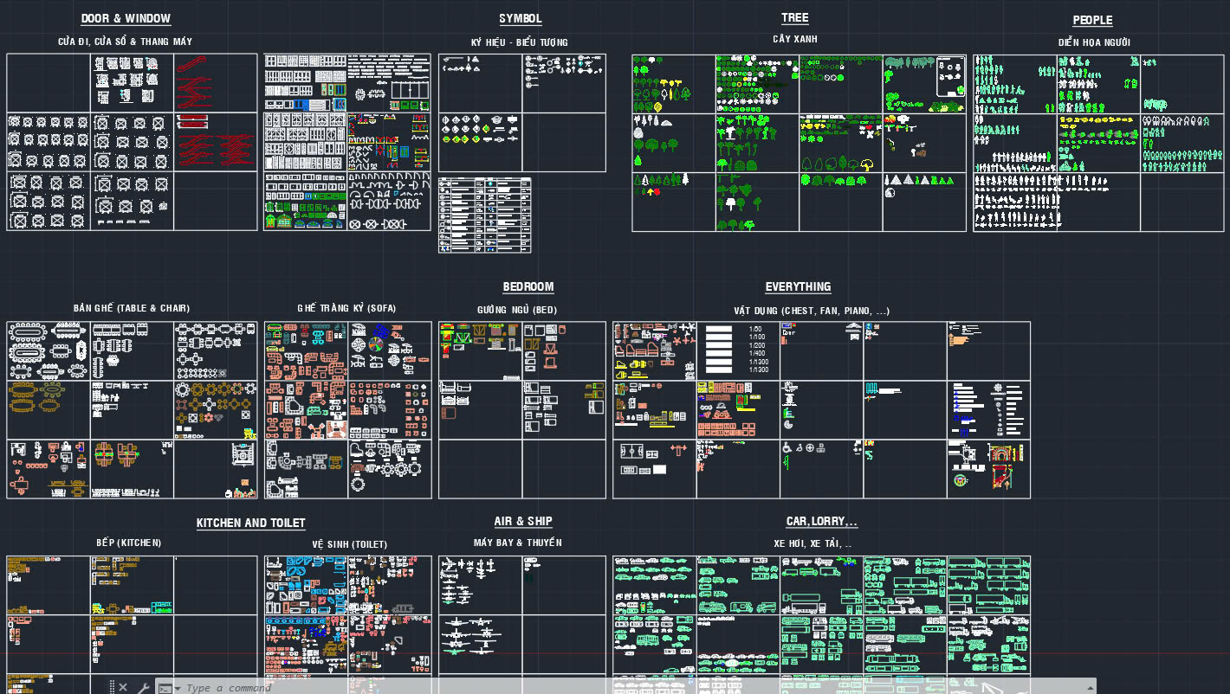The width and height of the screenshot is (1230, 694).
Task: Select the 'GHẾ TRÀNG KỶ (SOFA)' label
Action: coord(346,308)
